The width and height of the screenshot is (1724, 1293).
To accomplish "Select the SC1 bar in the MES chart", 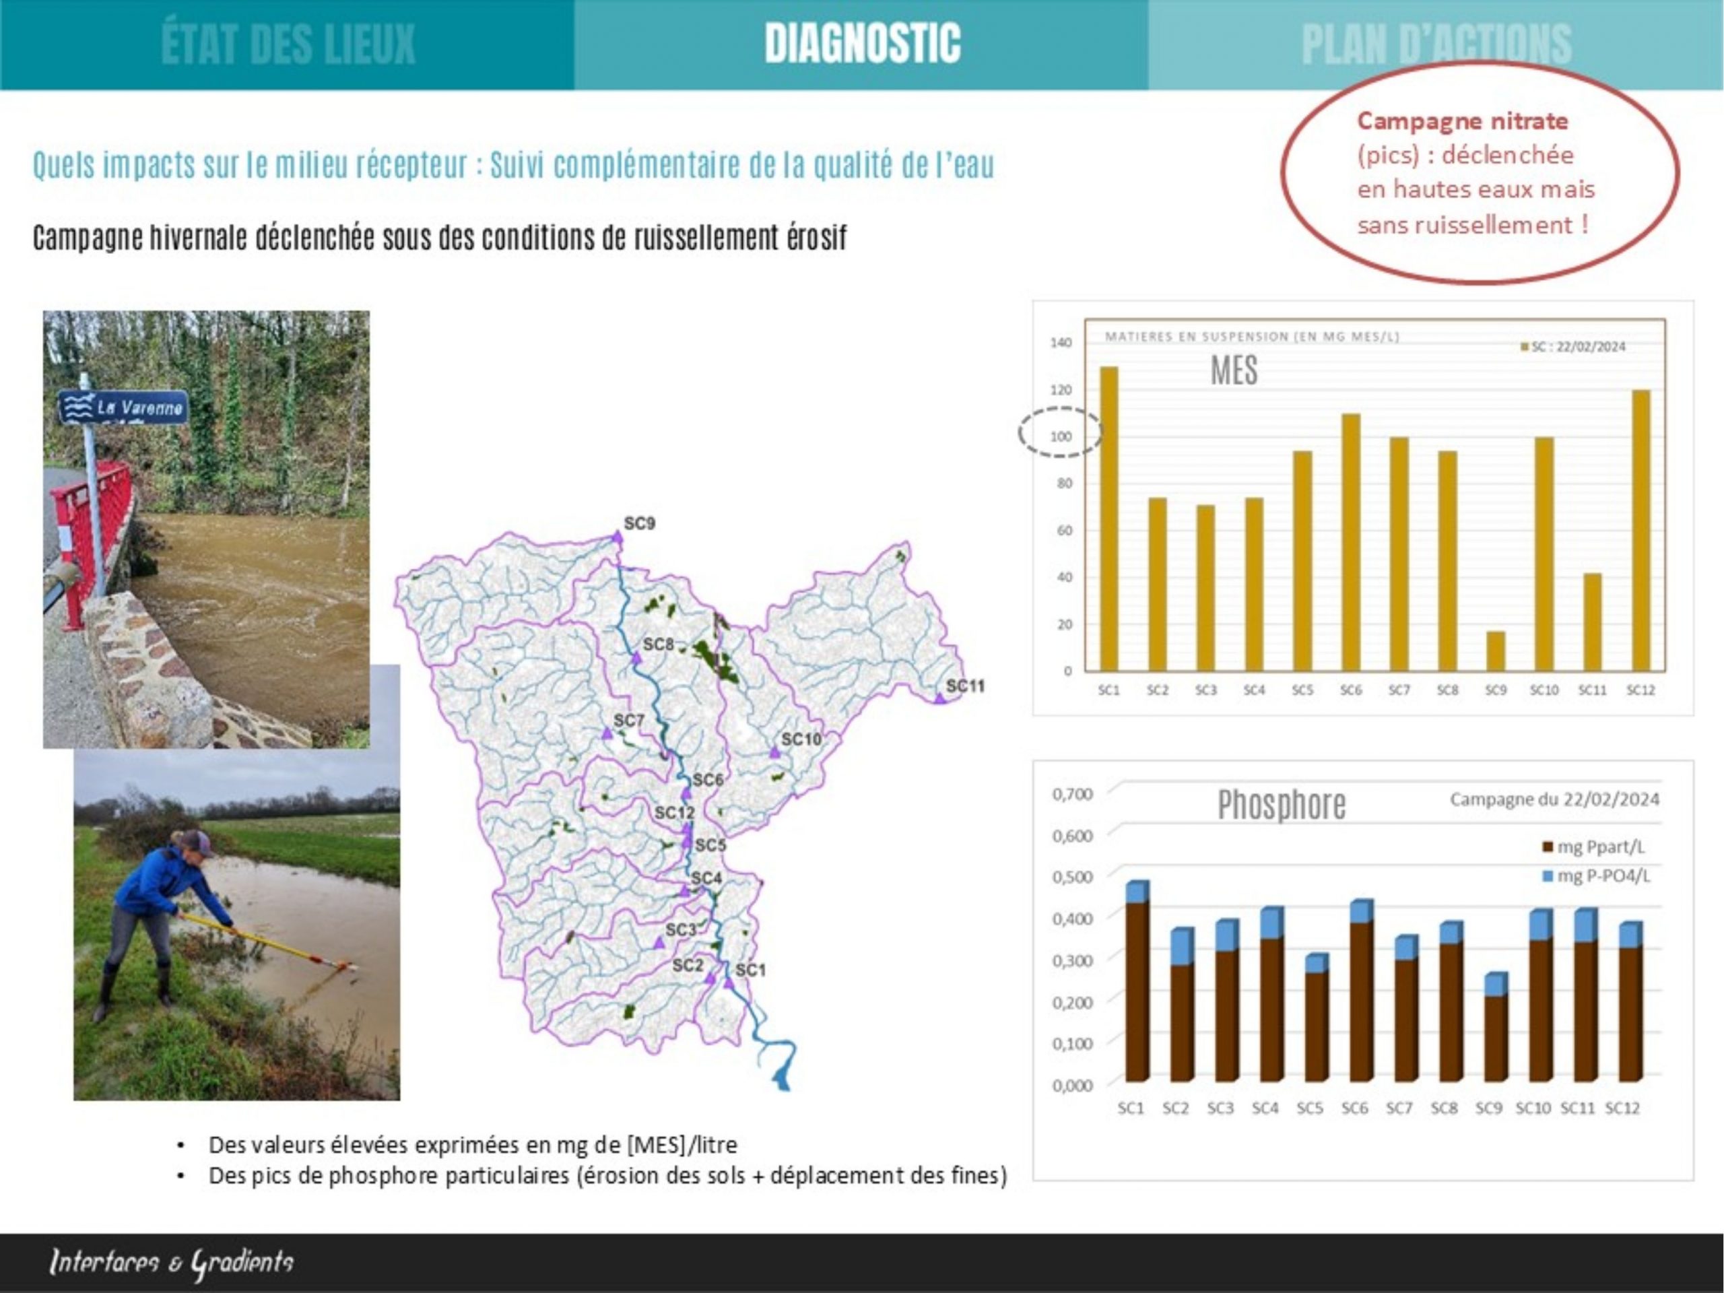I will 1109,519.
